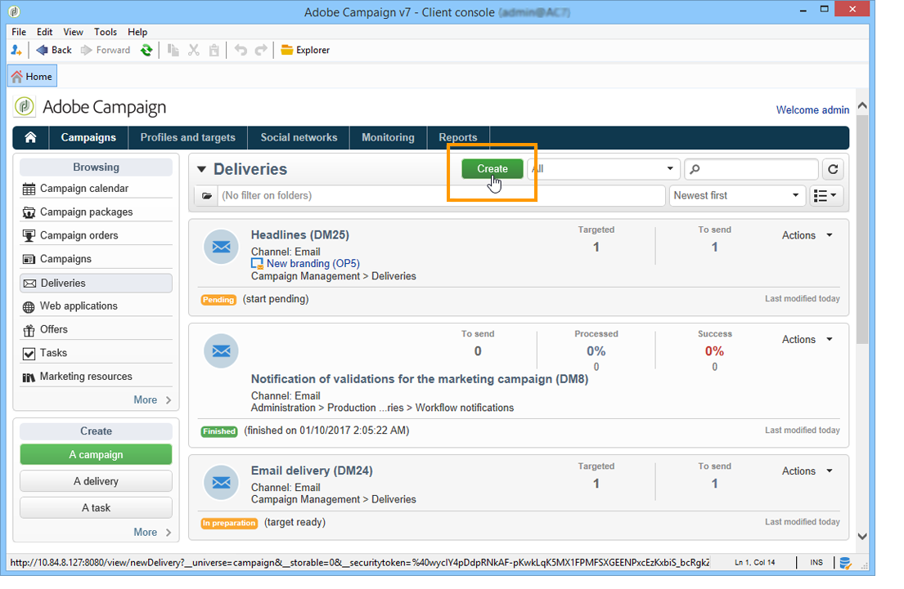Viewport: 904px width, 589px height.
Task: Click the A task button
Action: (96, 508)
